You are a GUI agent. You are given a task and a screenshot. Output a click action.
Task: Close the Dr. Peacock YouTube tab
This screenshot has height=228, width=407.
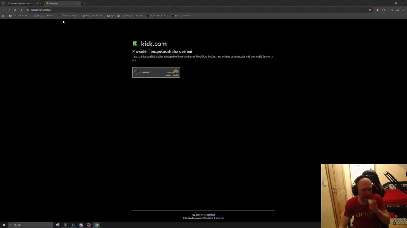(41, 3)
